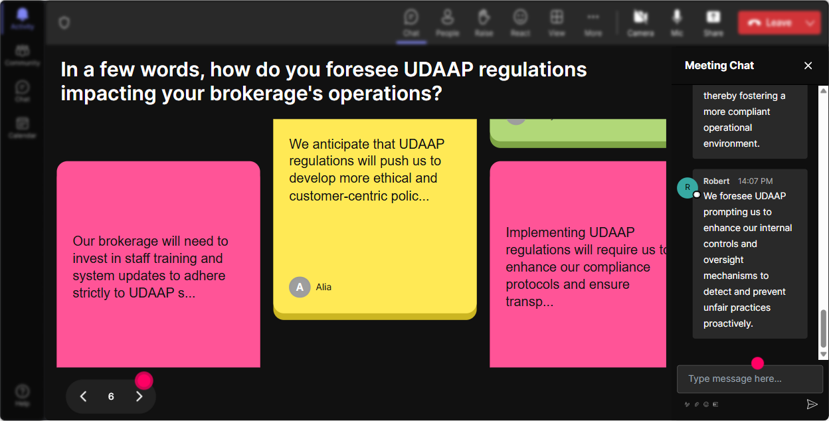This screenshot has width=829, height=421.
Task: Click the Meeting Chat title
Action: click(719, 66)
